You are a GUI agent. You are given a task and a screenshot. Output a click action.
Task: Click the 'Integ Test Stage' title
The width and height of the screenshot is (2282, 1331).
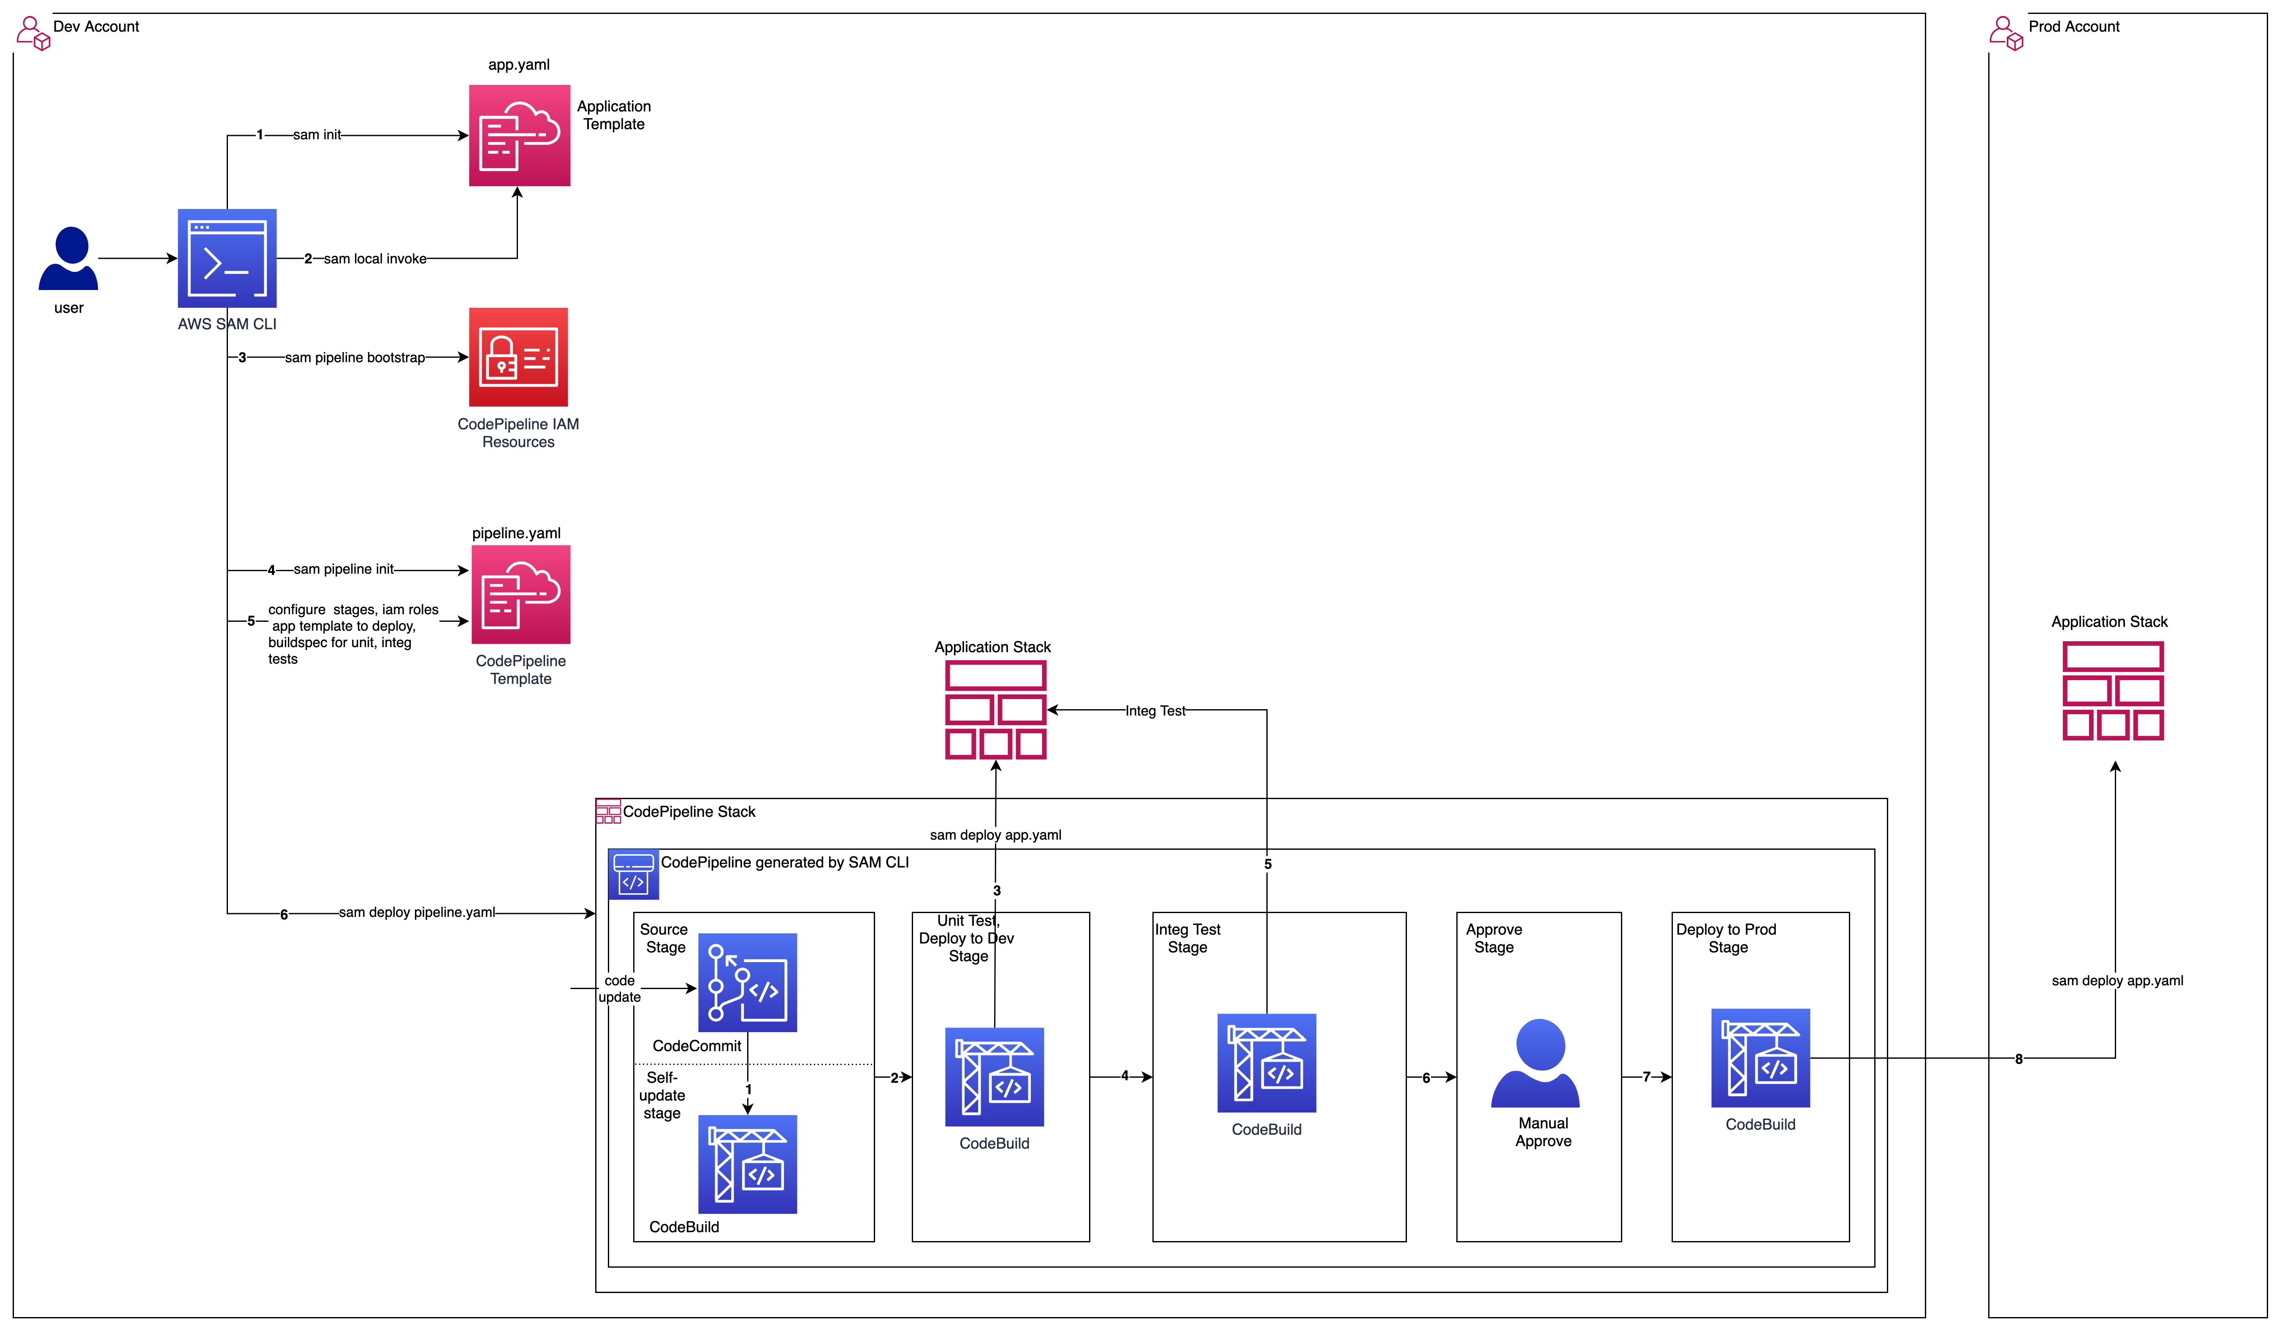point(1188,938)
